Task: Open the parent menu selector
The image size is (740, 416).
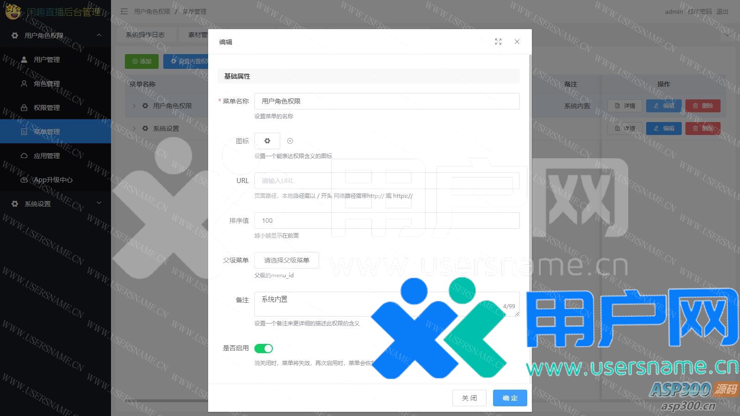Action: tap(287, 260)
